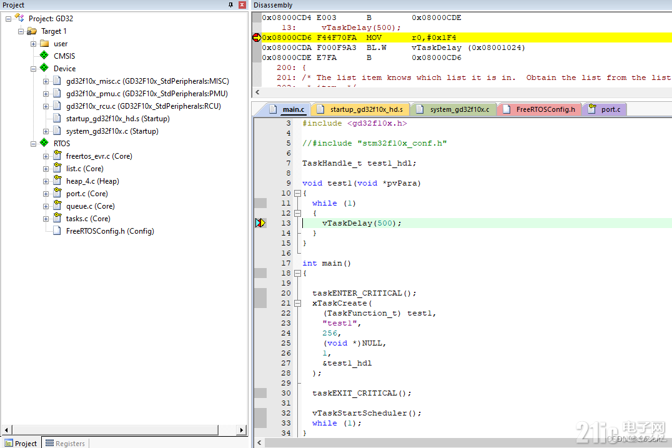Screen dimensions: 672x448
Task: Expand gd32f10x_pmu.c file dependencies
Action: click(46, 94)
